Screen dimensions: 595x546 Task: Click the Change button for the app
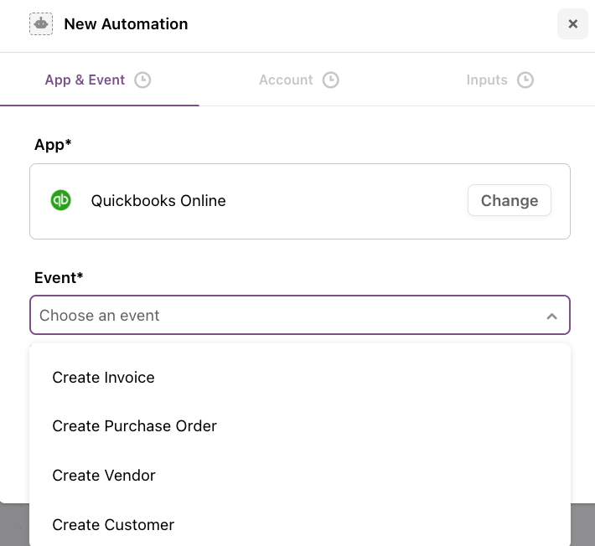click(510, 200)
